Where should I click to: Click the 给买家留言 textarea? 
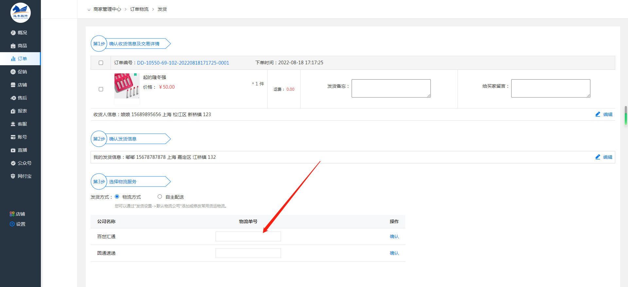551,88
